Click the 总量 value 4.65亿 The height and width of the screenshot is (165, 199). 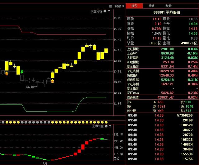click(x=156, y=43)
